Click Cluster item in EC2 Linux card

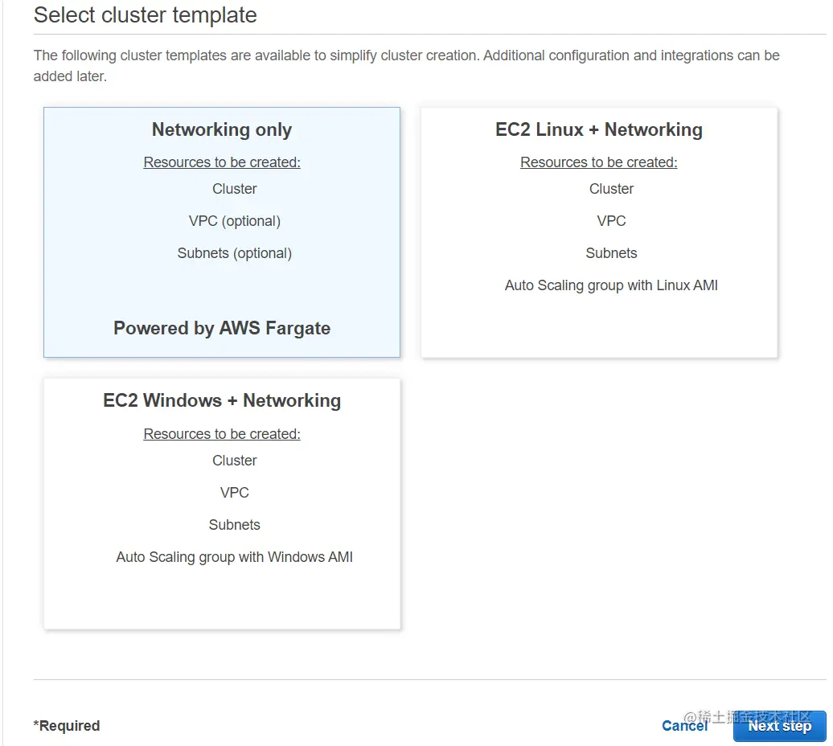(611, 189)
